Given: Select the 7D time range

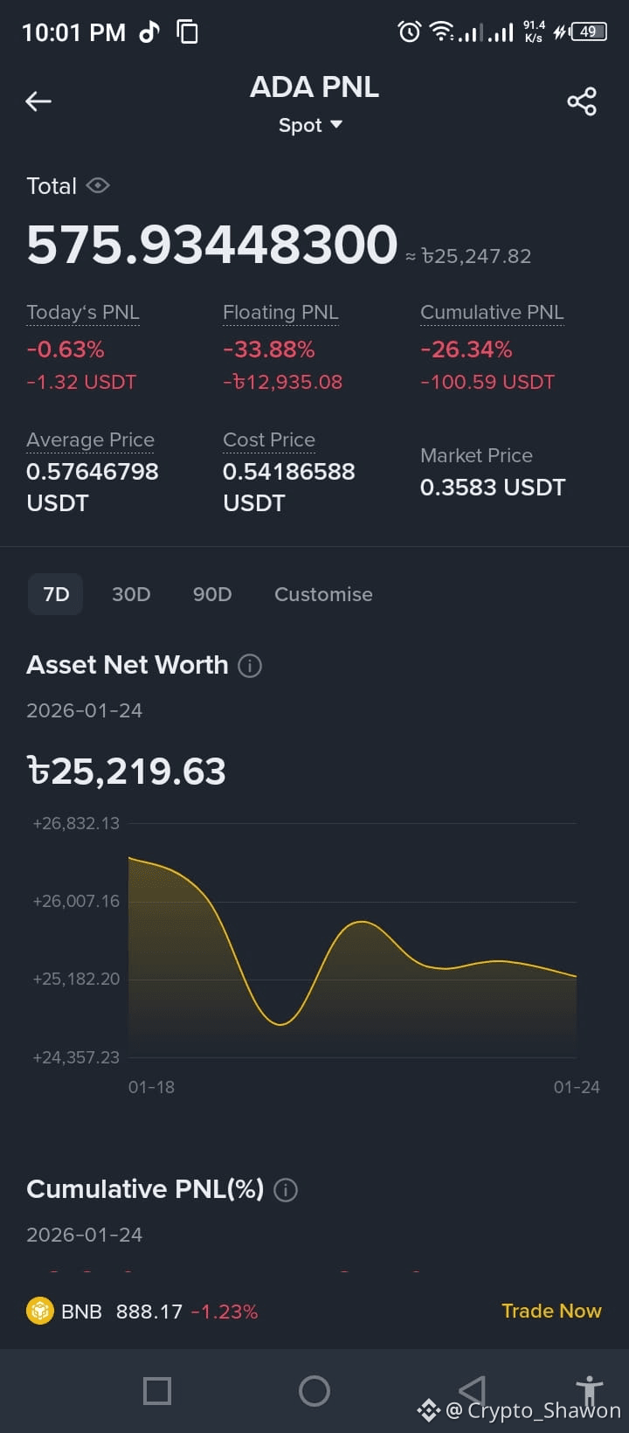Looking at the screenshot, I should pos(56,594).
